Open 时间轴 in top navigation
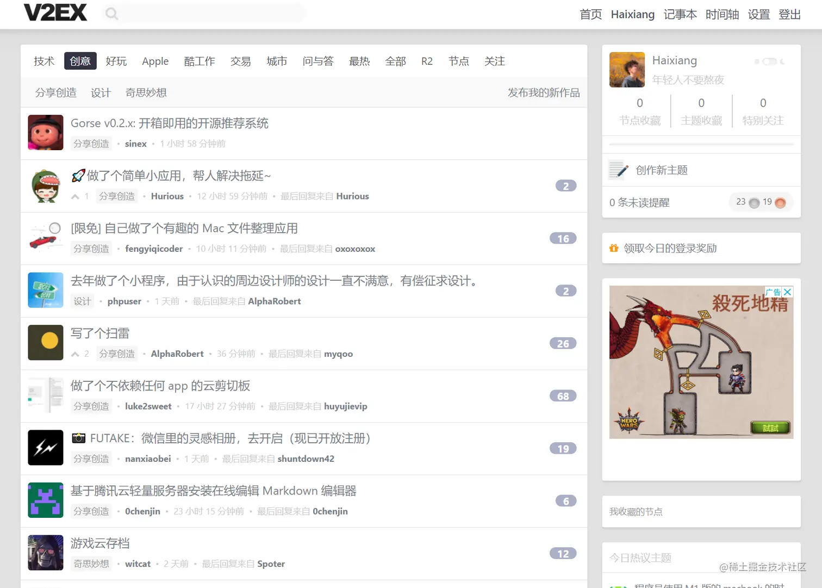This screenshot has width=822, height=588. tap(723, 14)
